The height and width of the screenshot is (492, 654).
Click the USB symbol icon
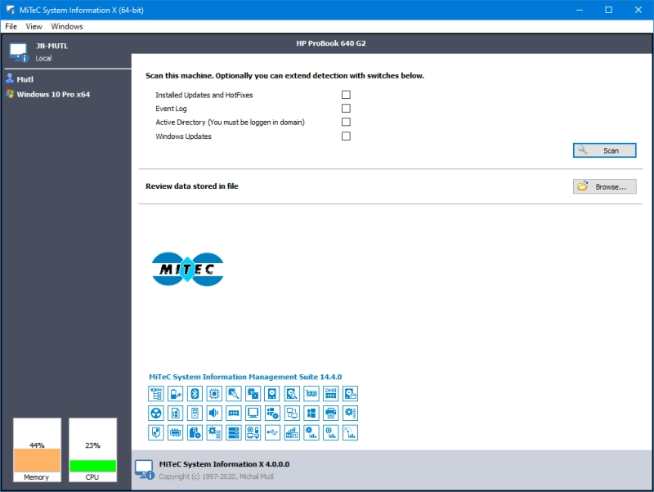pos(272,433)
